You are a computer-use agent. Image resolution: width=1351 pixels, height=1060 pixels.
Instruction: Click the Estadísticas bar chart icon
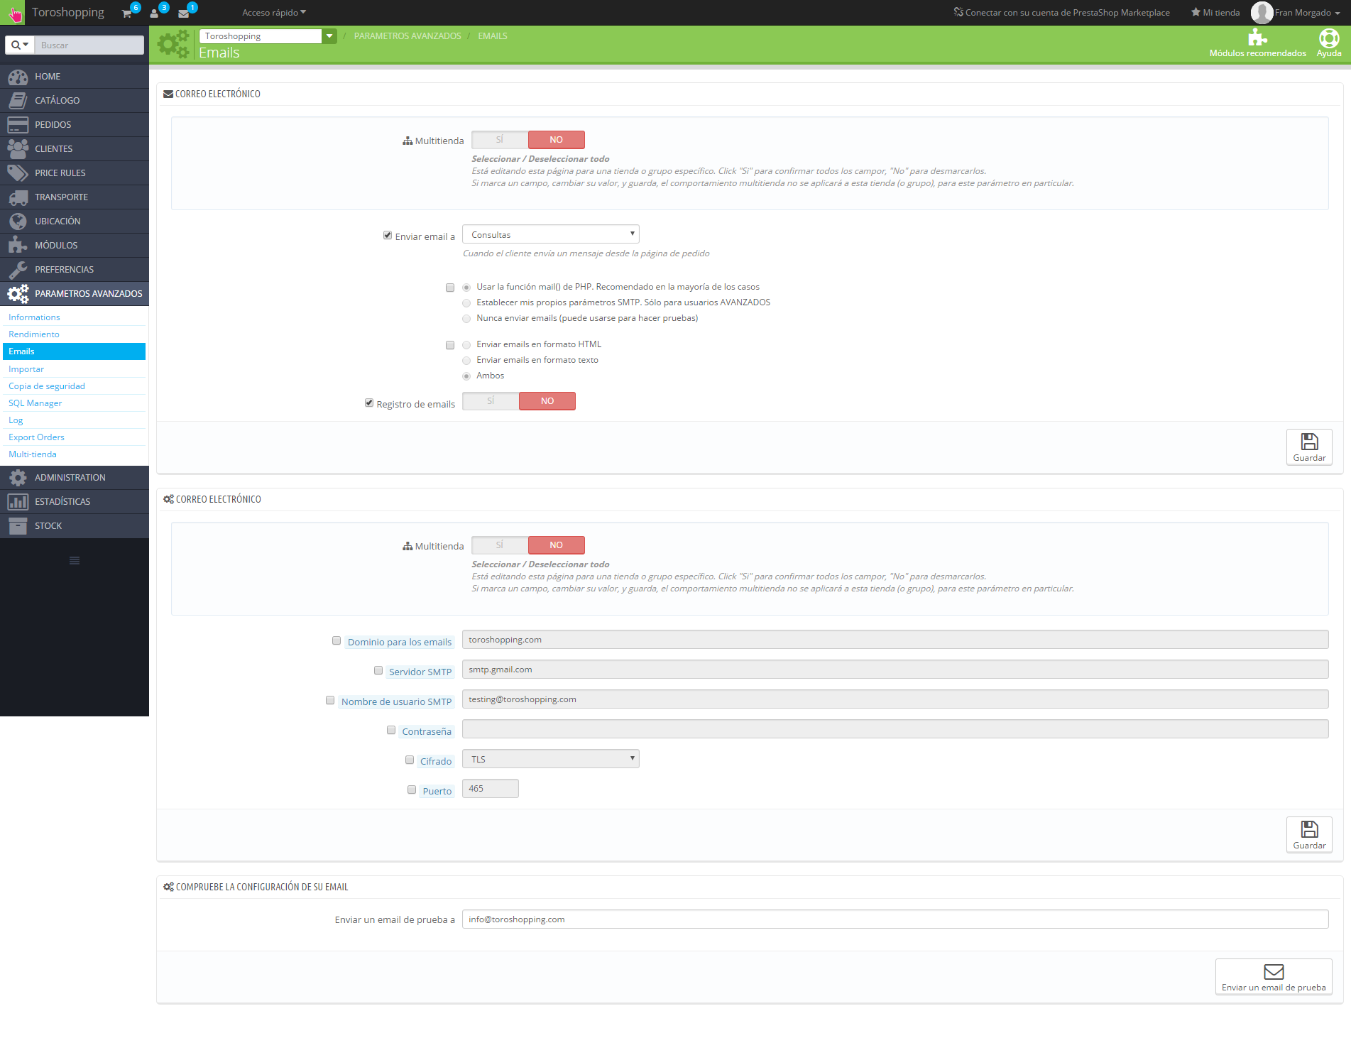point(18,502)
